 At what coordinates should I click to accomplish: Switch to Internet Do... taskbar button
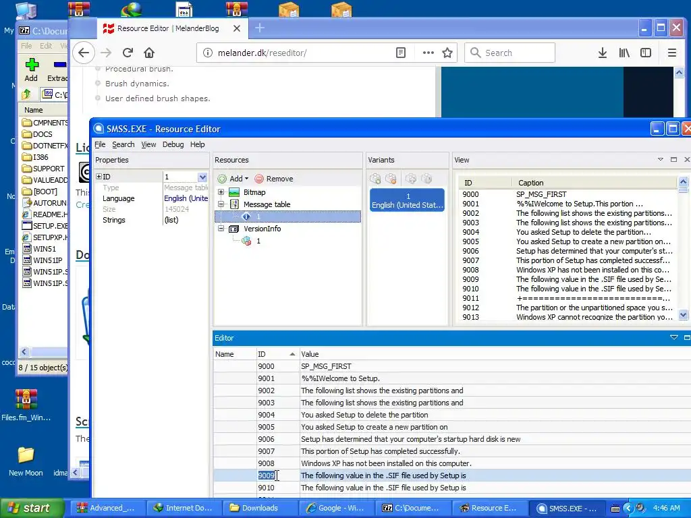pos(183,508)
